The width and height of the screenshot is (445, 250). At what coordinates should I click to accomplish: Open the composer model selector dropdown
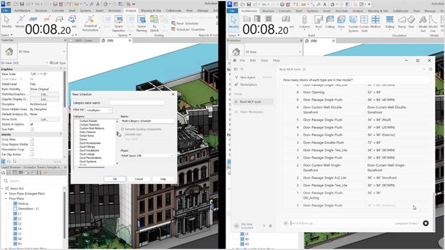(x=407, y=224)
